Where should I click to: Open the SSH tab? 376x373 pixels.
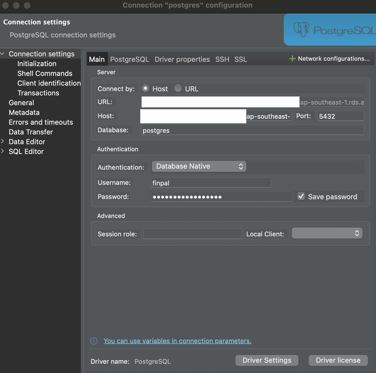pyautogui.click(x=222, y=59)
